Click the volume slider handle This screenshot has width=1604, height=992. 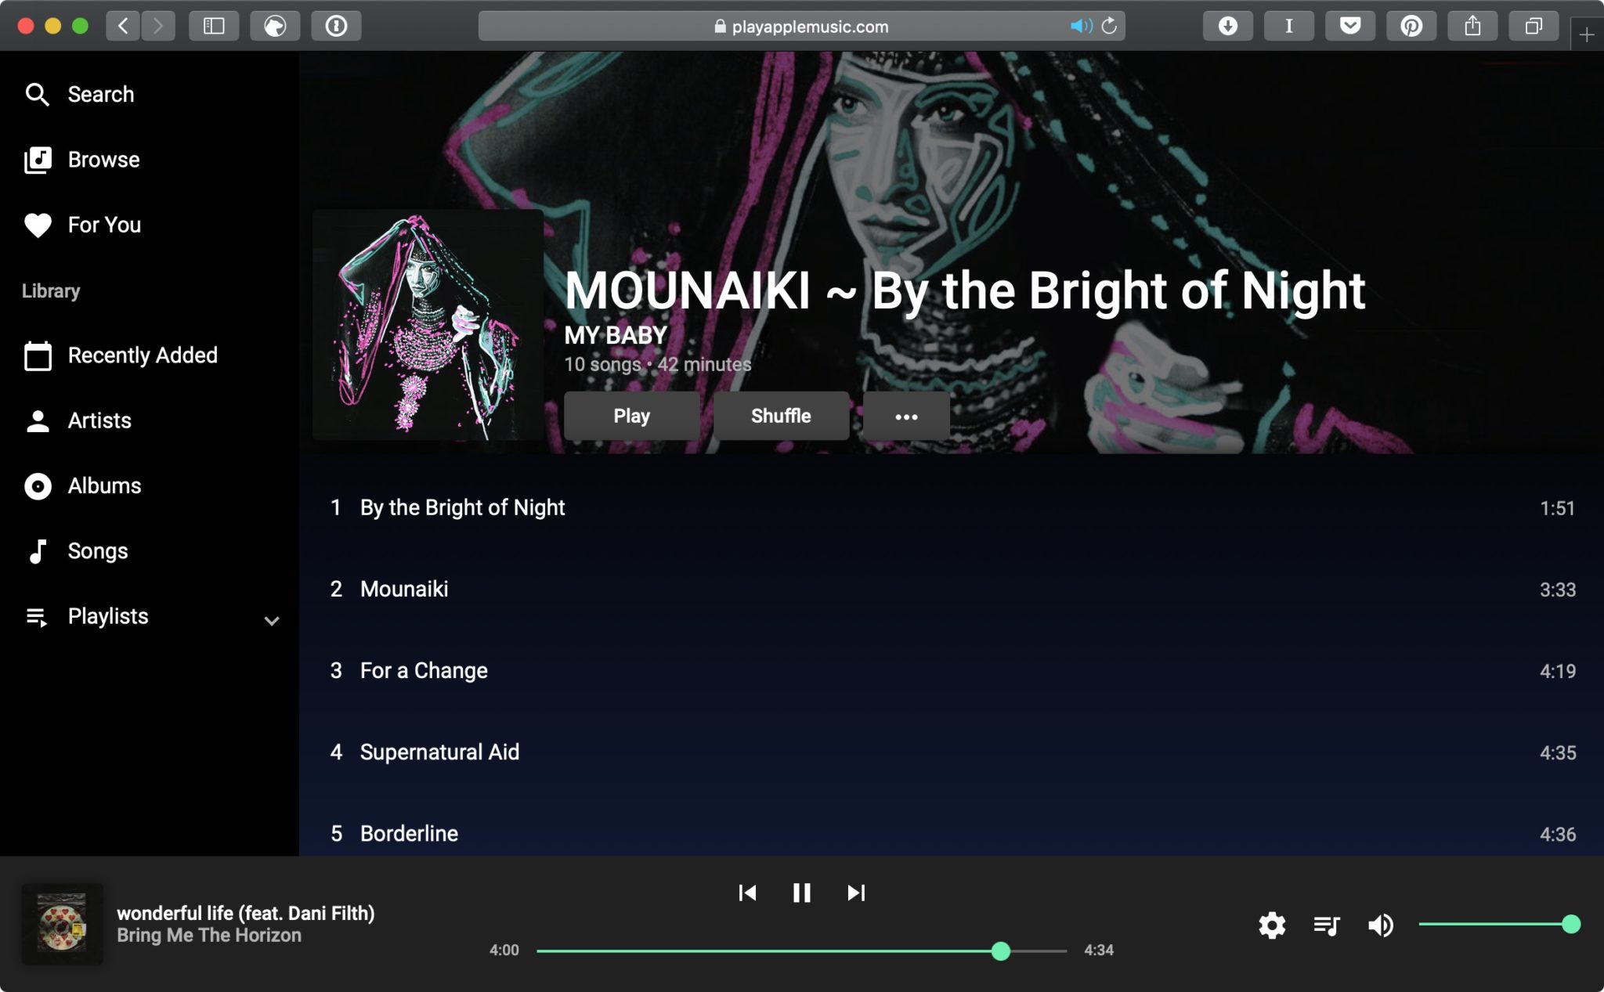coord(1570,925)
